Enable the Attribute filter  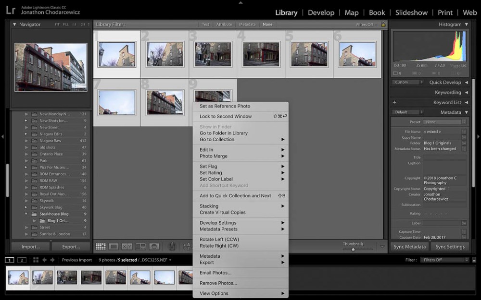pos(224,24)
